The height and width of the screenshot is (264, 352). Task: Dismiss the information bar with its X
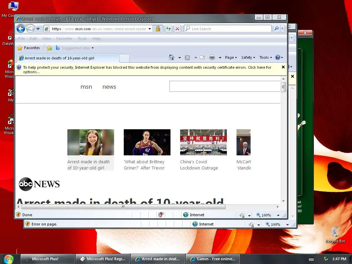tap(283, 67)
